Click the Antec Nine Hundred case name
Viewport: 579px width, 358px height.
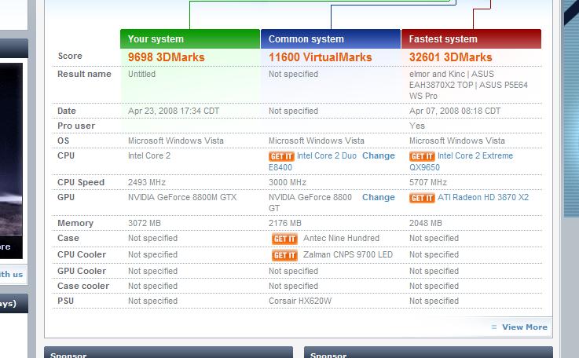point(341,238)
